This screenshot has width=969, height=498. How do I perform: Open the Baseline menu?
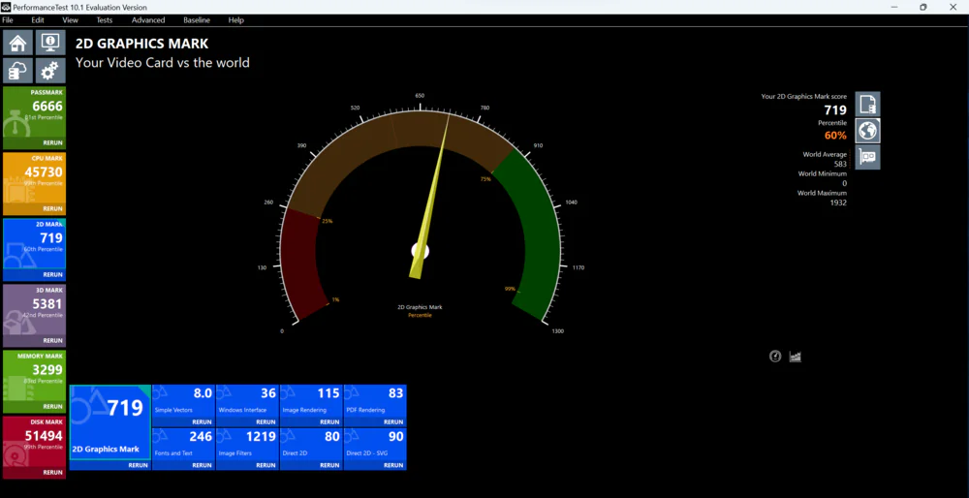[x=197, y=19]
